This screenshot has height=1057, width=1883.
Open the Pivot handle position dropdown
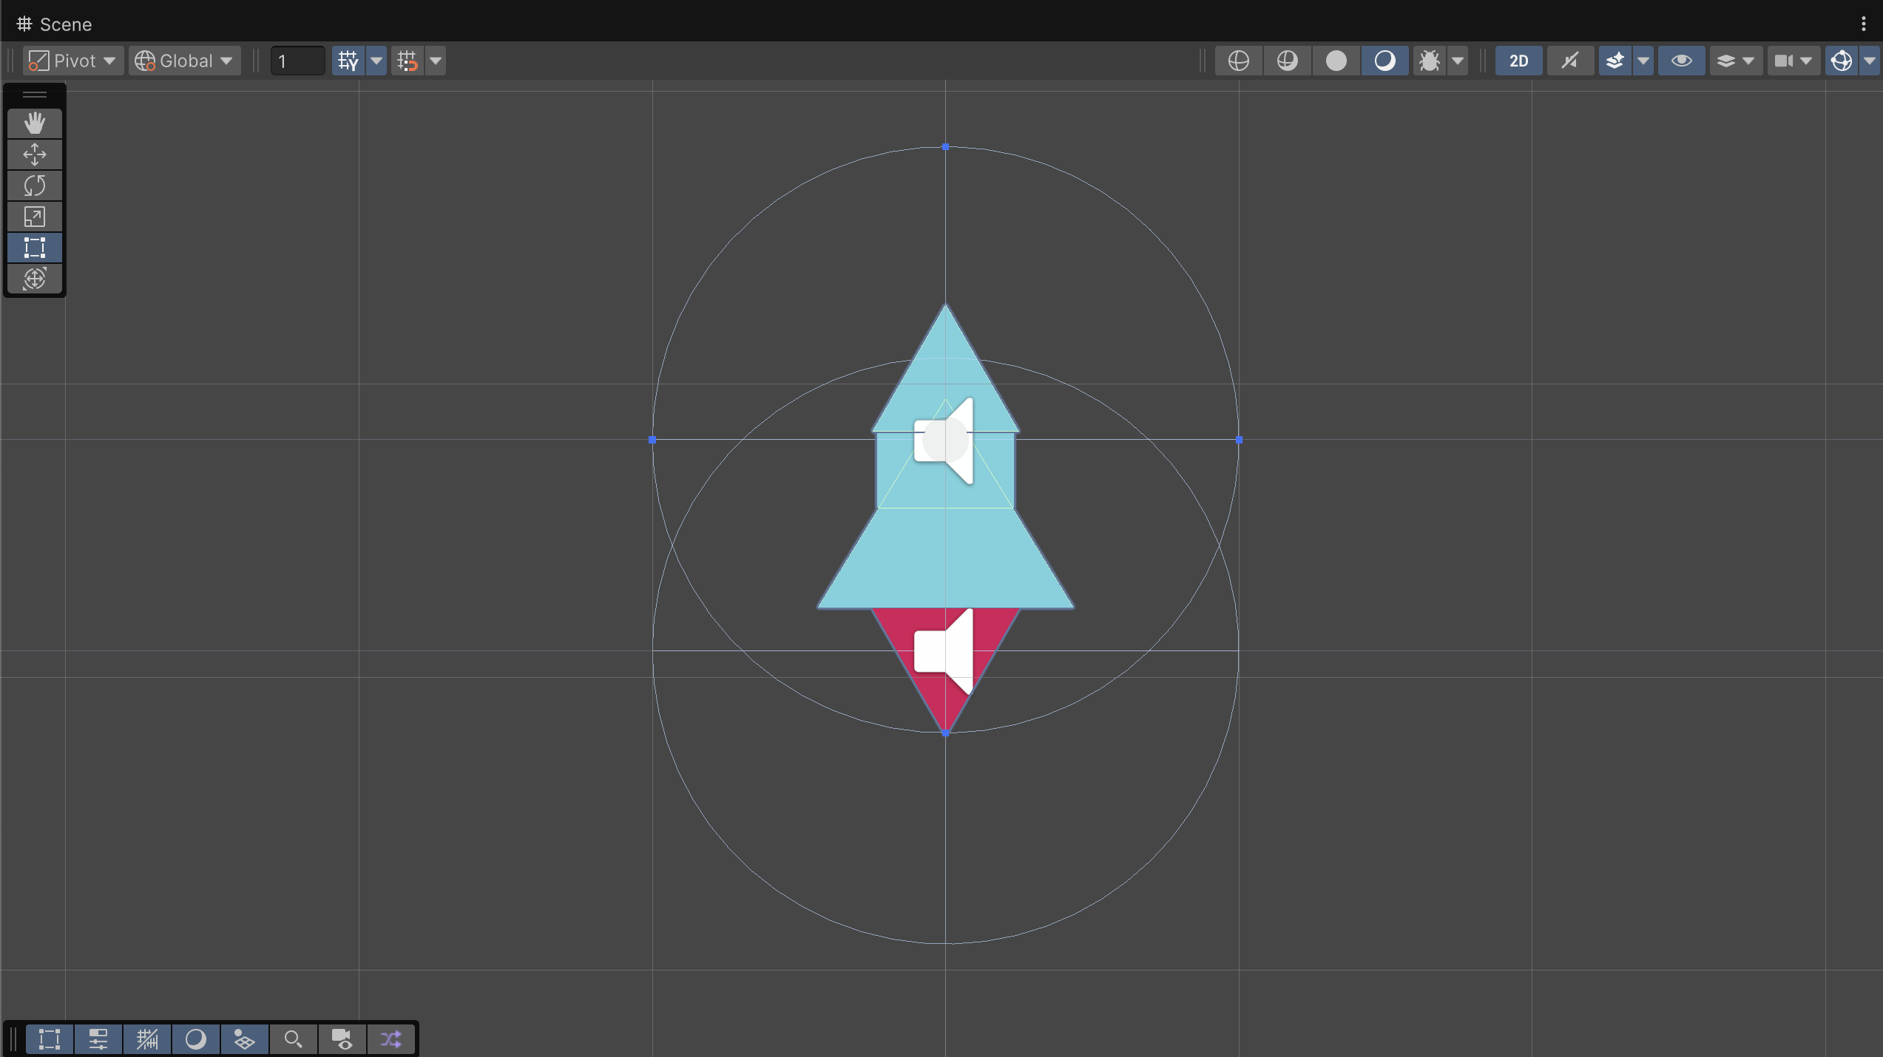72,61
